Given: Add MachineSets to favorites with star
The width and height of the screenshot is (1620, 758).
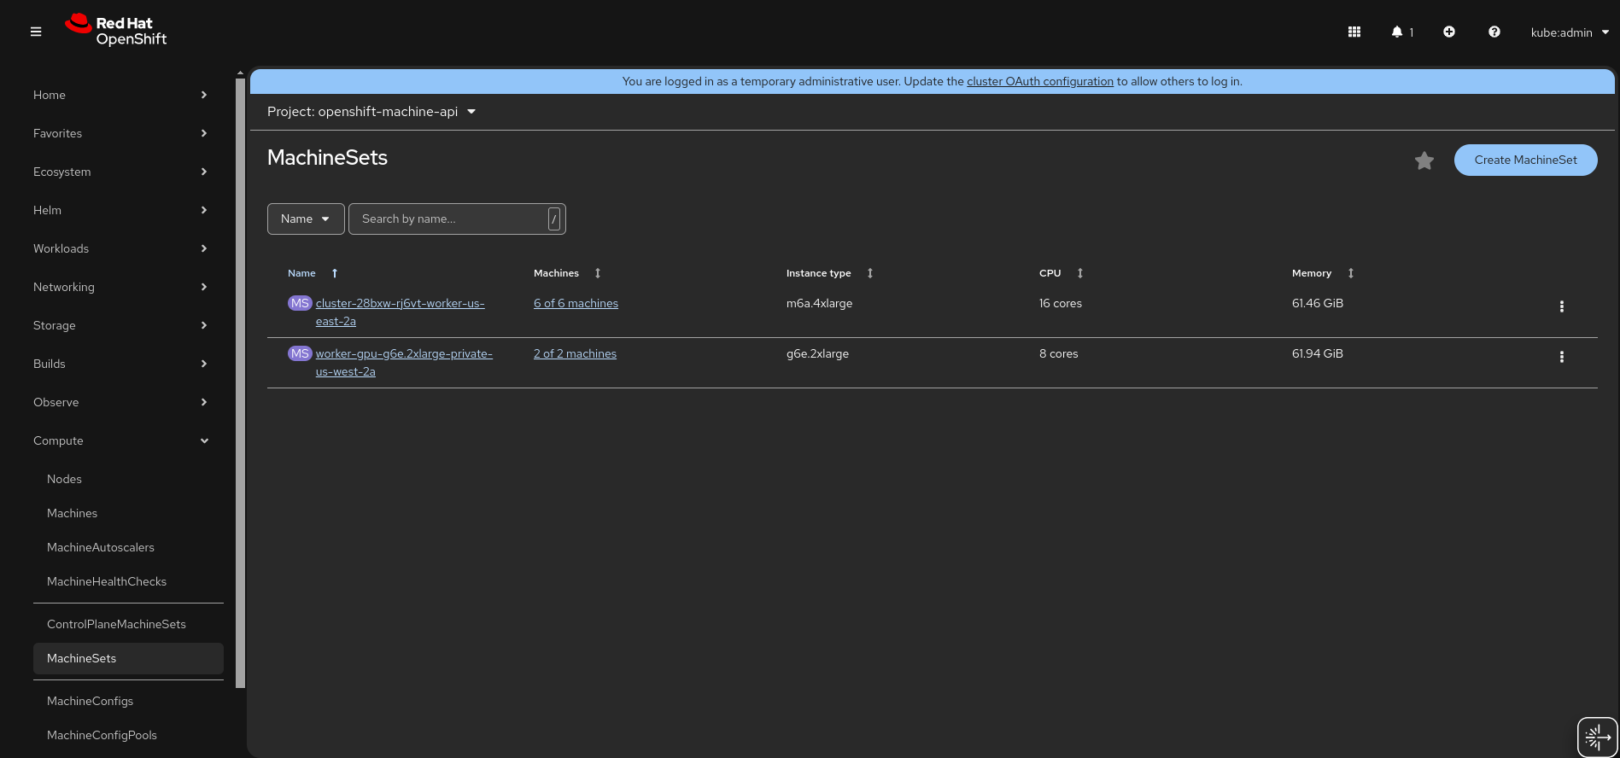Looking at the screenshot, I should (x=1424, y=160).
